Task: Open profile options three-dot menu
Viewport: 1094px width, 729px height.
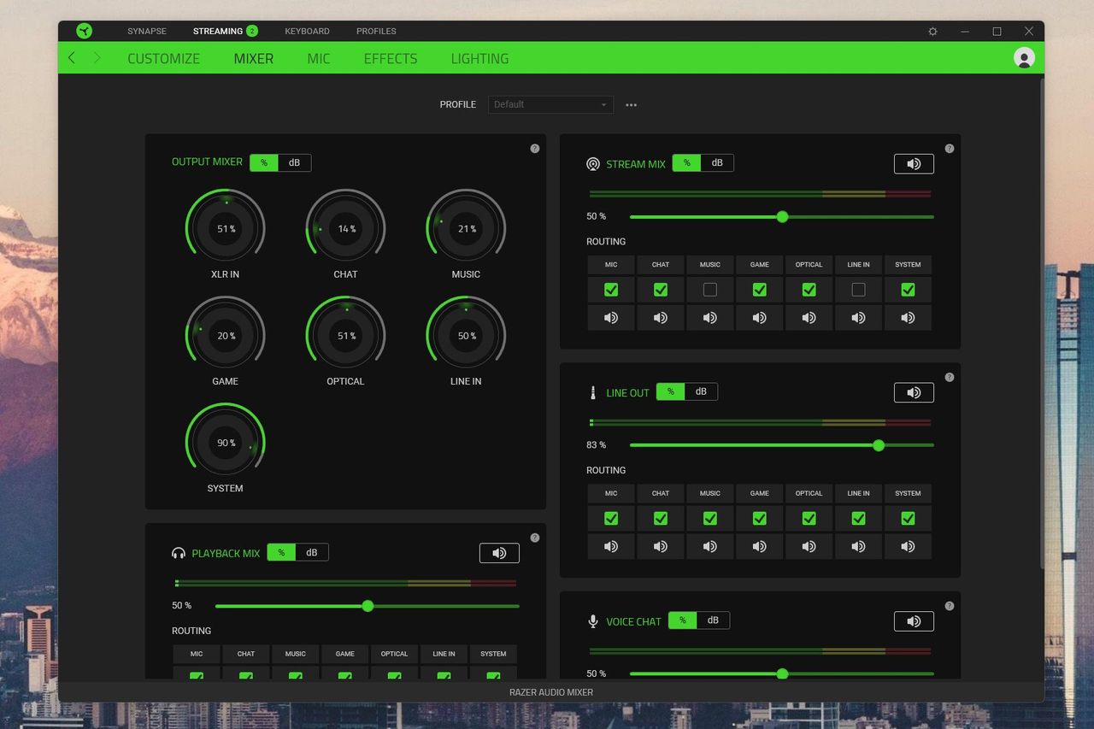Action: click(x=631, y=104)
